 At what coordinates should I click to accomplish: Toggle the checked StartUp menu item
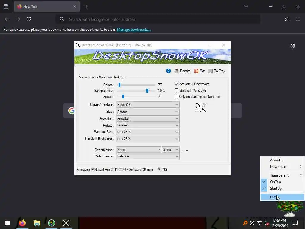tap(282, 188)
